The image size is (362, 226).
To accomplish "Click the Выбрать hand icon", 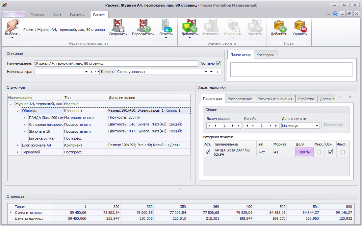I will pyautogui.click(x=12, y=26).
